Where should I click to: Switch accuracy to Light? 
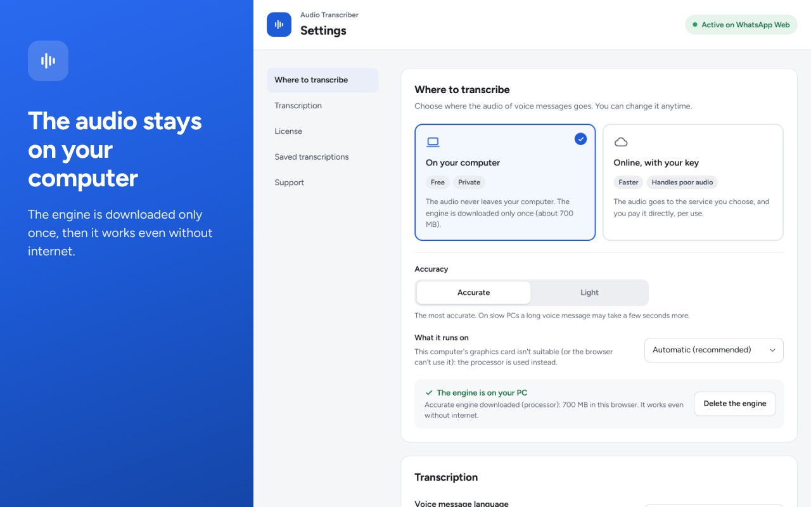coord(589,293)
